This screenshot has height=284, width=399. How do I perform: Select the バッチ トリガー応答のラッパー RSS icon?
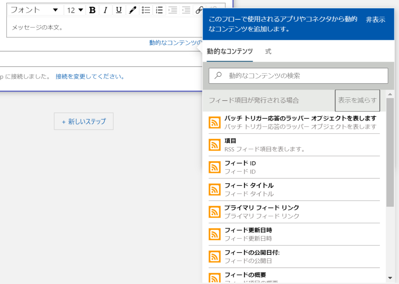(x=214, y=123)
